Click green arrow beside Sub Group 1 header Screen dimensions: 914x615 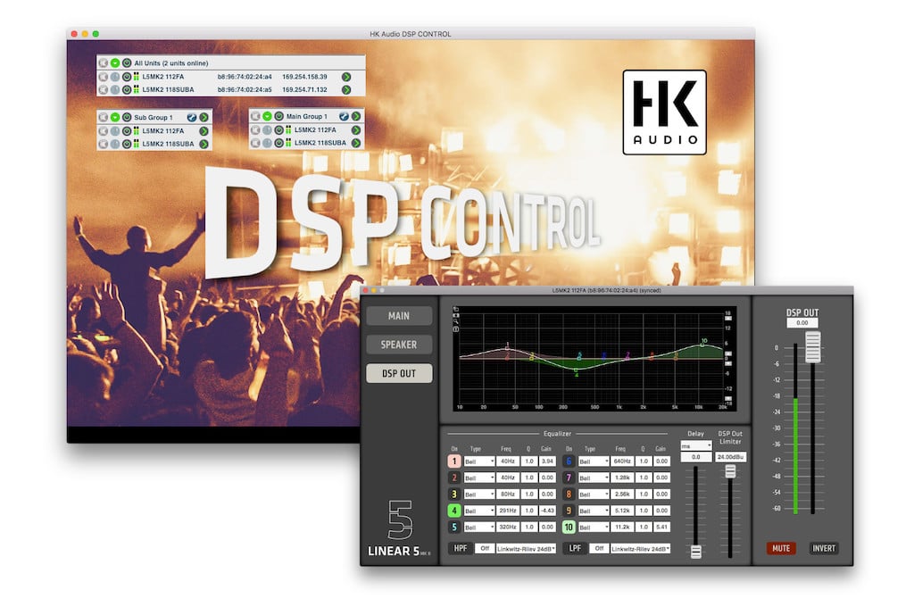tap(204, 117)
